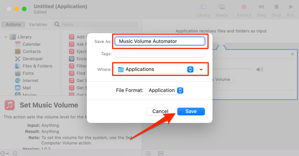Switch to the Actions tab

click(x=13, y=25)
